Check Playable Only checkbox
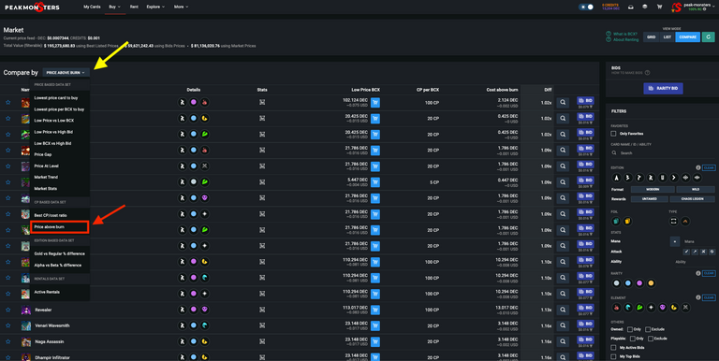719x361 pixels. (x=633, y=339)
